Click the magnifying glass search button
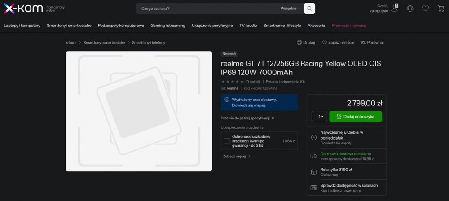This screenshot has width=449, height=201. tap(309, 9)
